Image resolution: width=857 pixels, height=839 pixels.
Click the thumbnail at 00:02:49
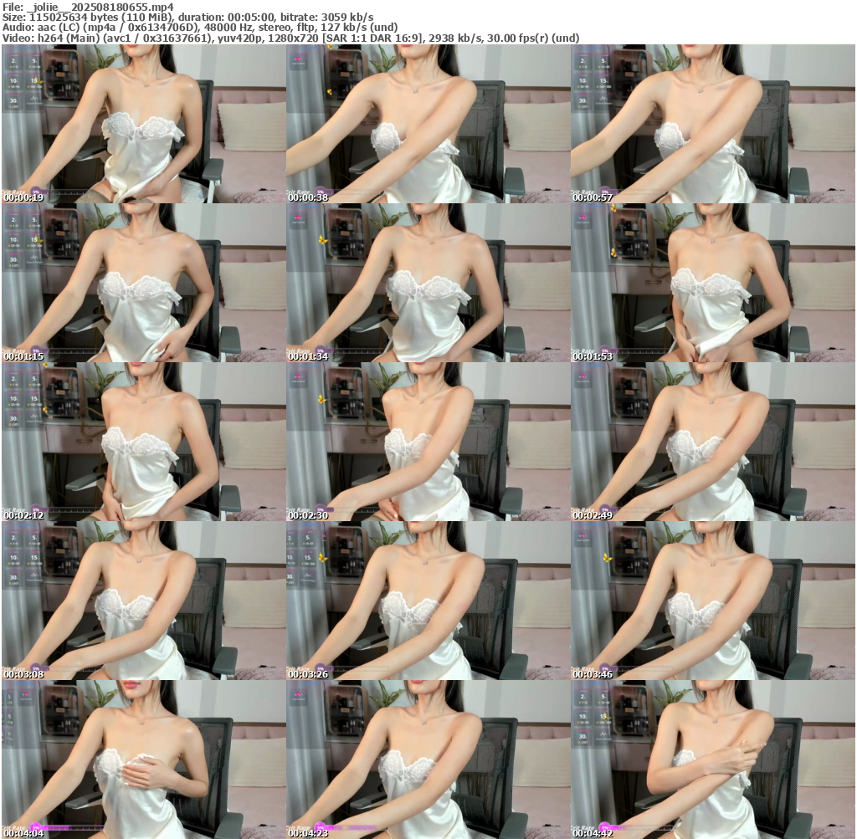(712, 442)
